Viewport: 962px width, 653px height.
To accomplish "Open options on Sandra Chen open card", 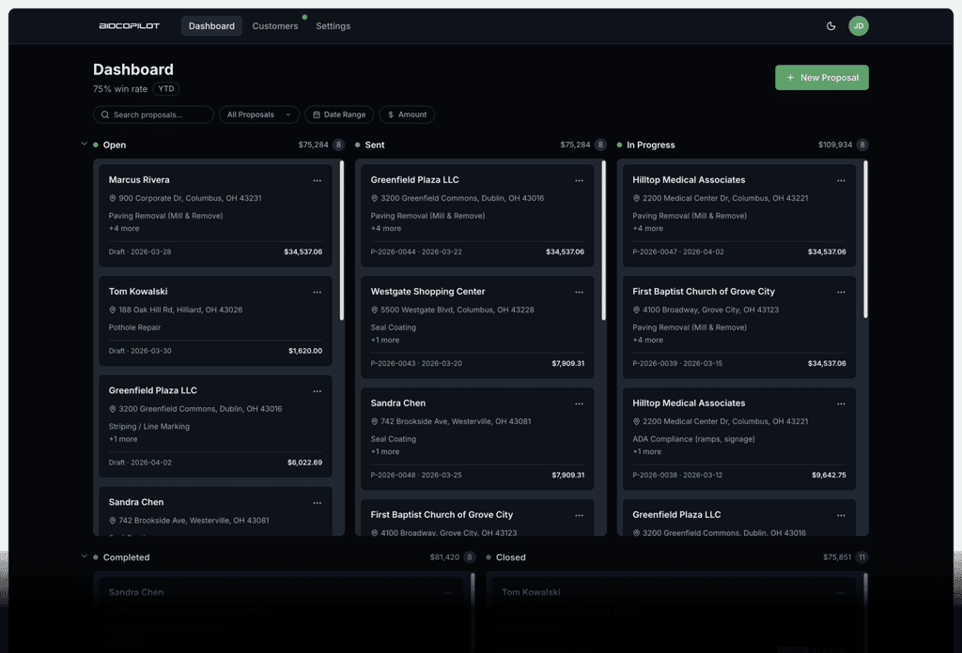I will click(318, 502).
